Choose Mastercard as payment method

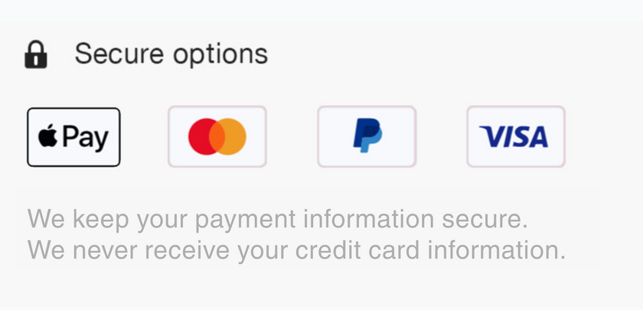point(217,137)
